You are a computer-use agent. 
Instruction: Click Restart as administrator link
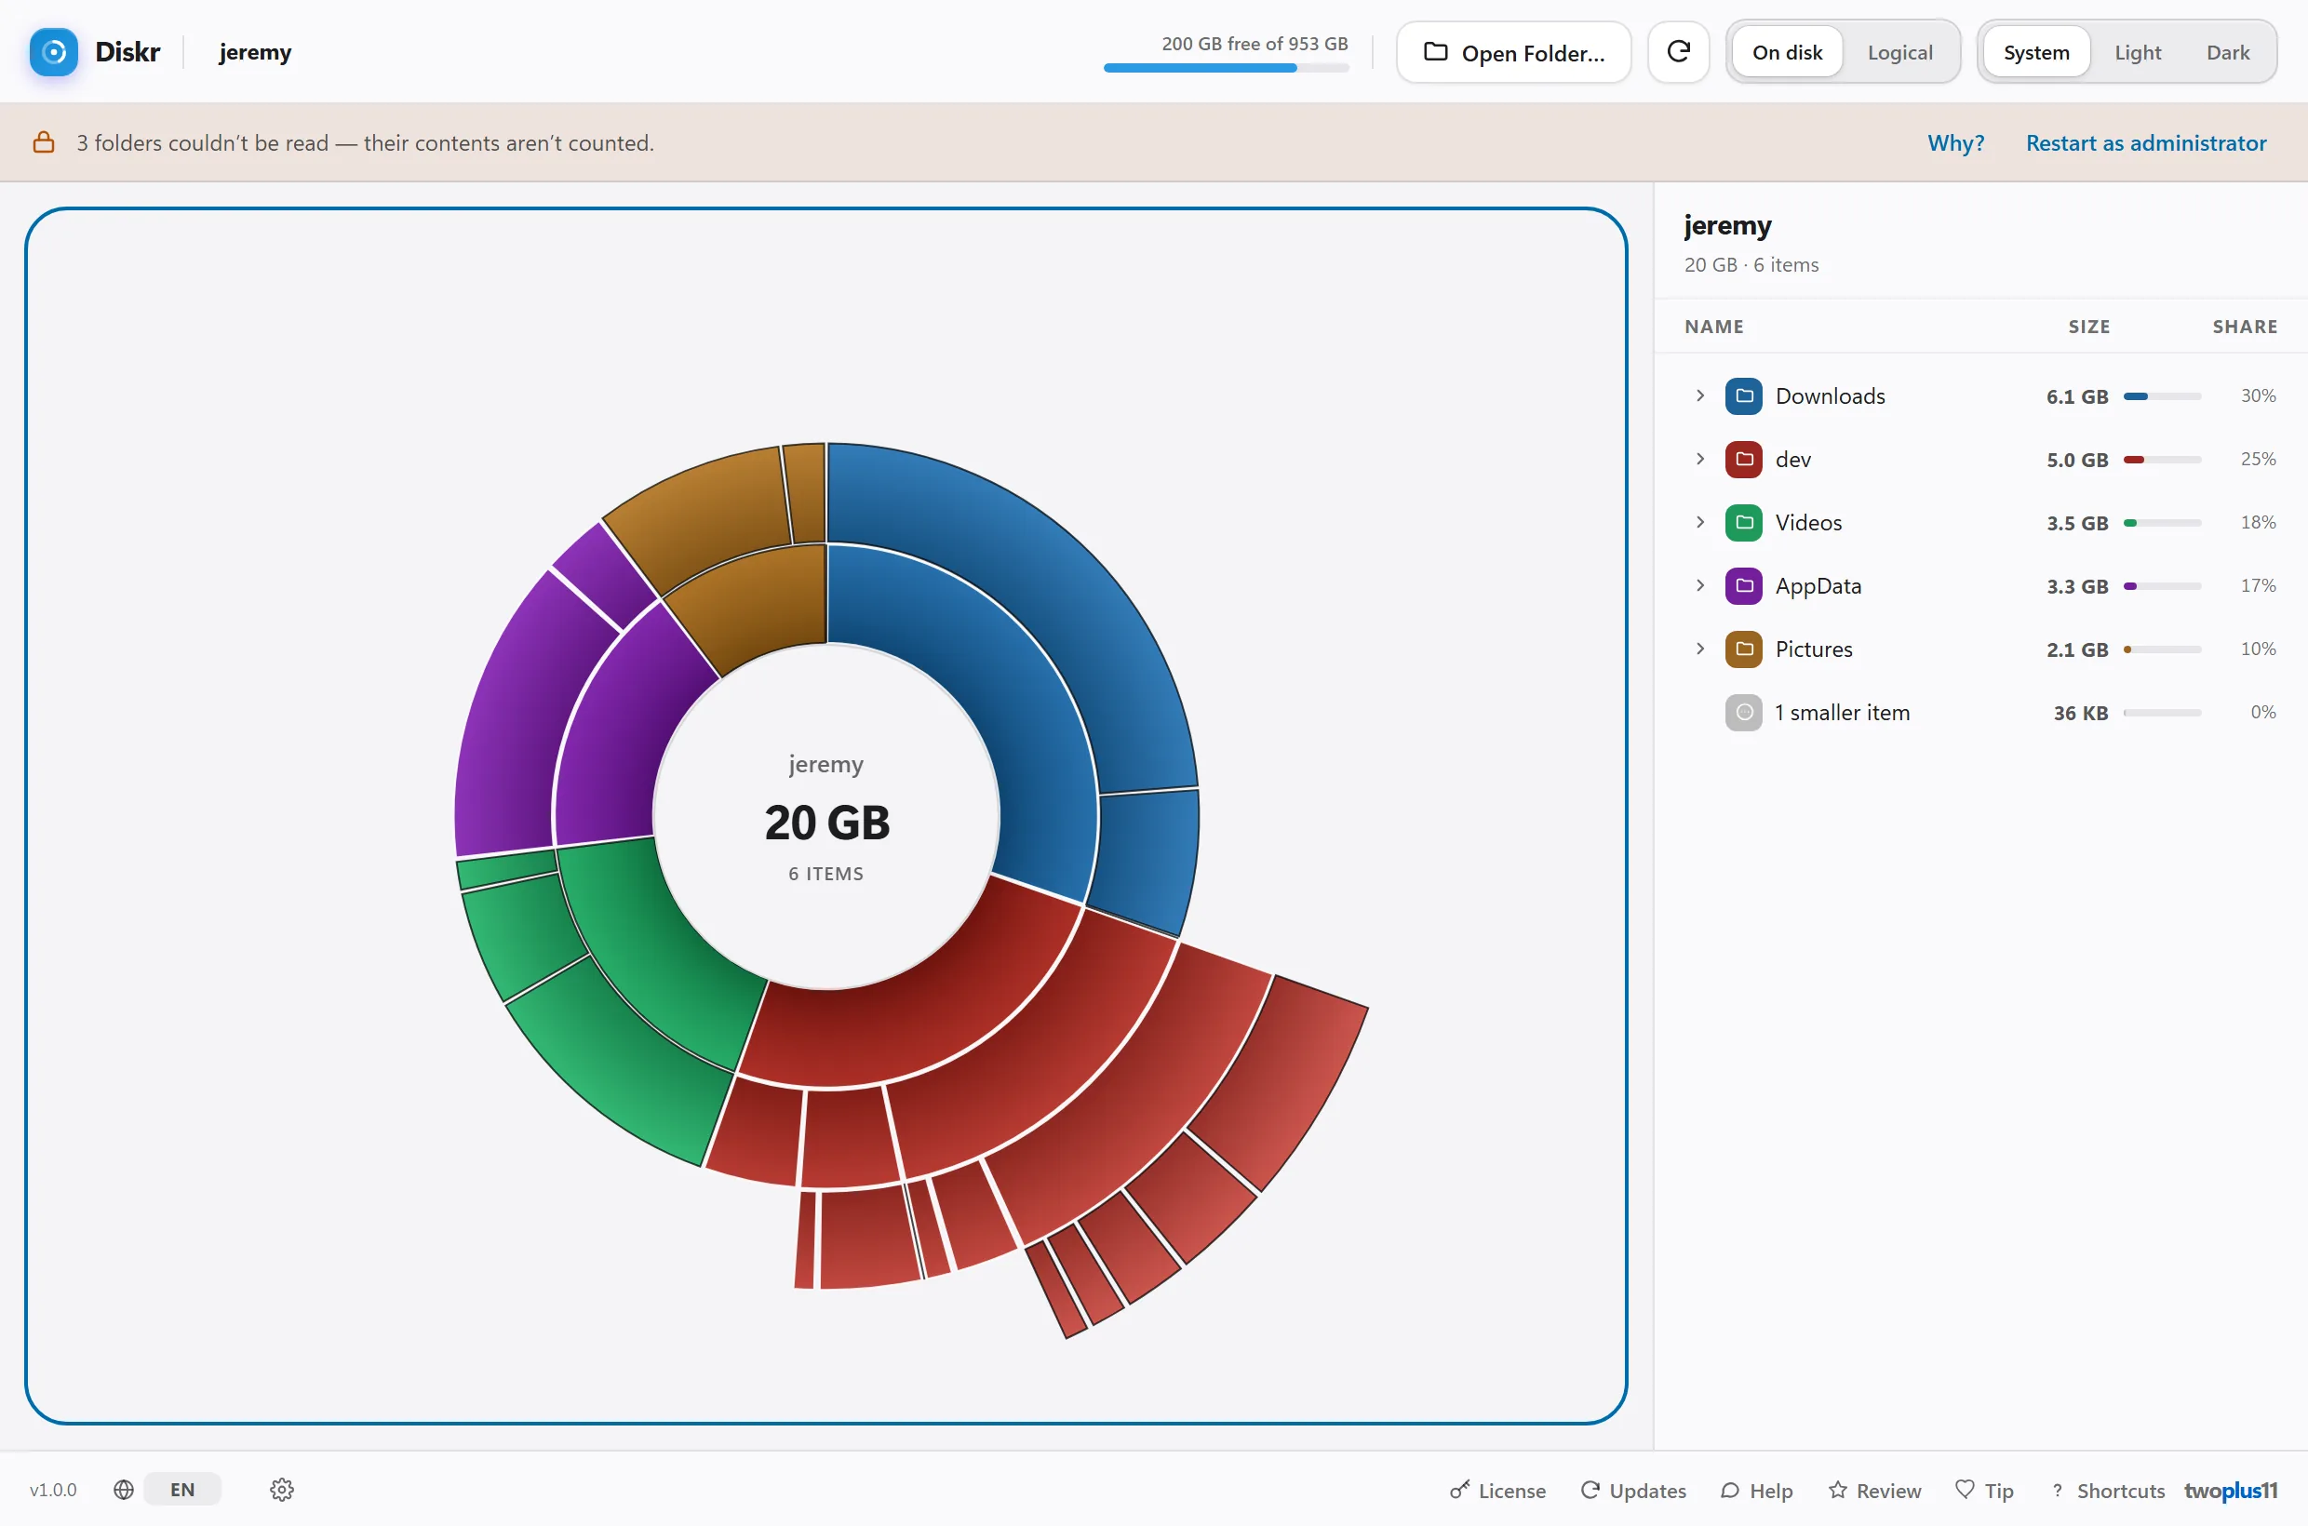coord(2146,143)
